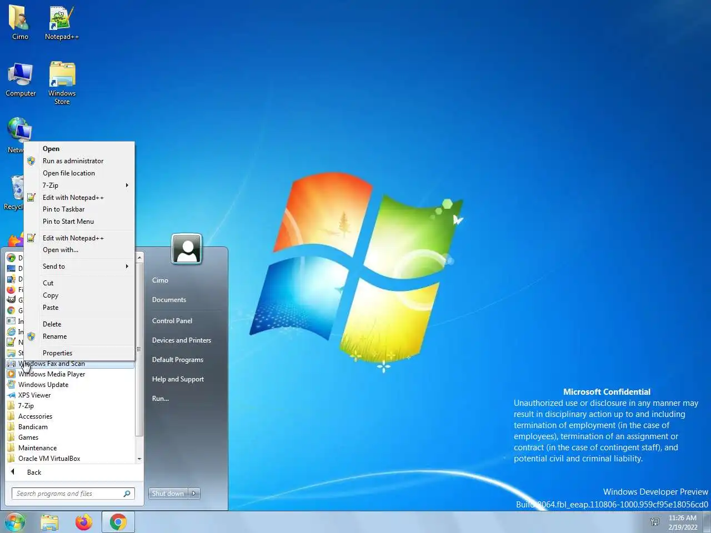The image size is (711, 533).
Task: Choose Delete from the context menu
Action: click(79, 324)
